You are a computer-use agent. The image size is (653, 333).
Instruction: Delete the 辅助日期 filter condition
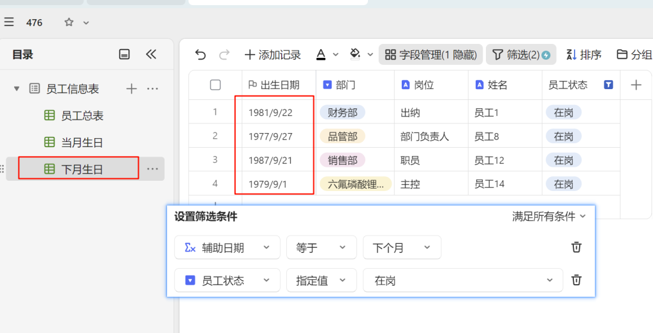(576, 247)
